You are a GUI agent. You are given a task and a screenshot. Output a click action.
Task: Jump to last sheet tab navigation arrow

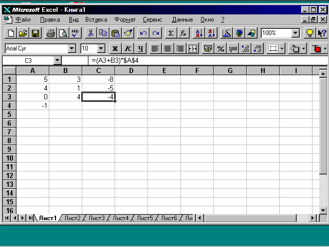point(31,218)
